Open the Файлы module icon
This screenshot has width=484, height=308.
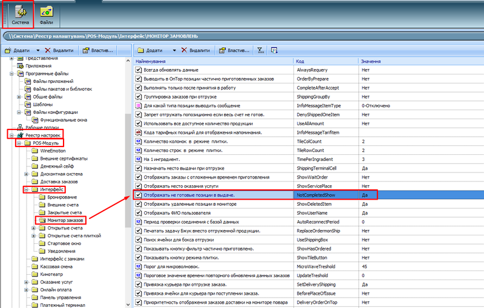46,12
